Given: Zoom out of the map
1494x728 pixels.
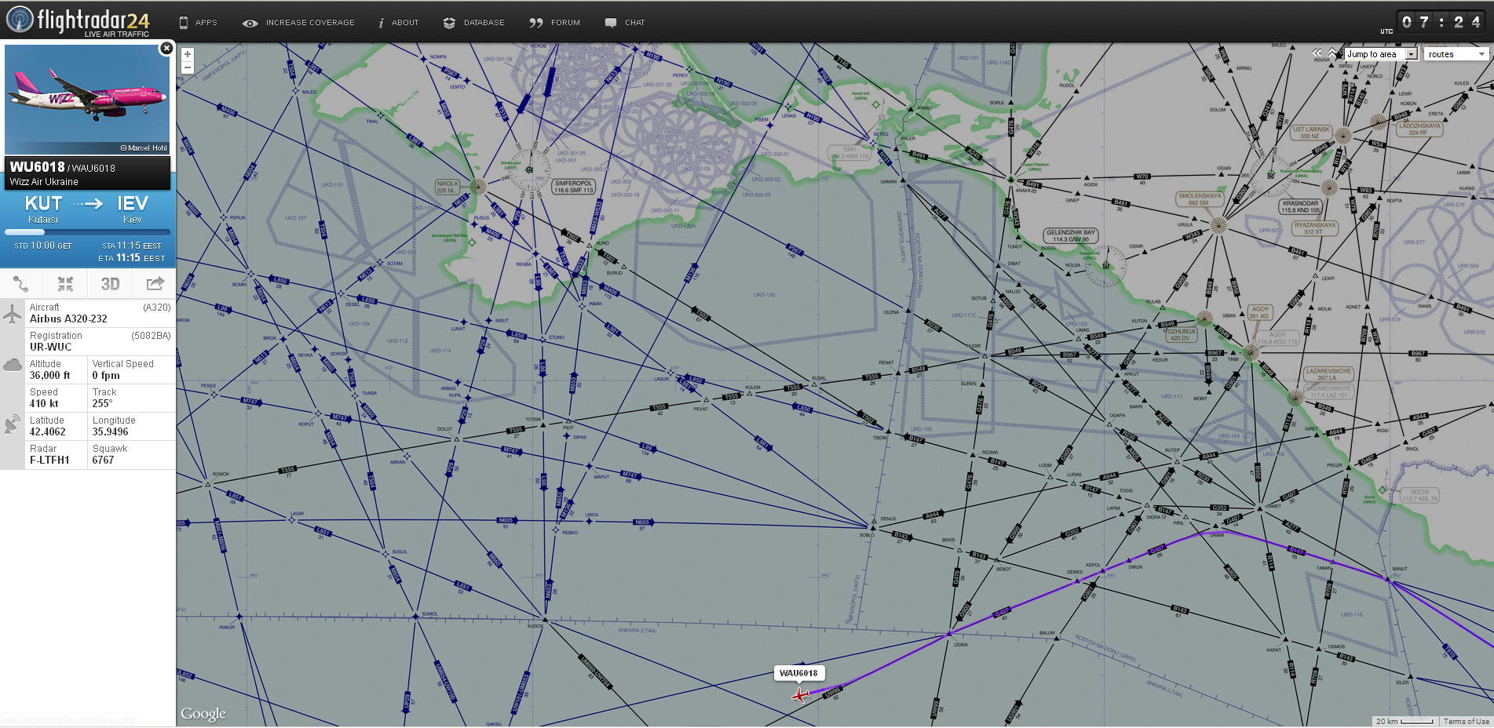Looking at the screenshot, I should click(188, 68).
